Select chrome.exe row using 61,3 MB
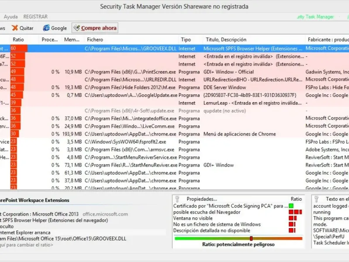Viewport: 349px width, 262px height. (x=174, y=173)
